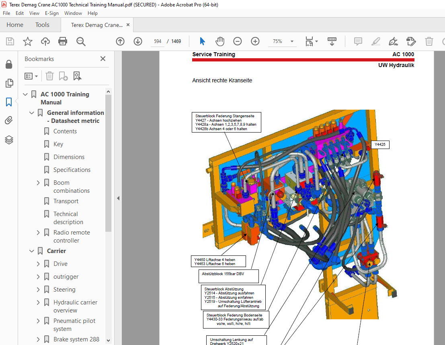Open the Help menu
Image resolution: width=445 pixels, height=345 pixels.
92,13
